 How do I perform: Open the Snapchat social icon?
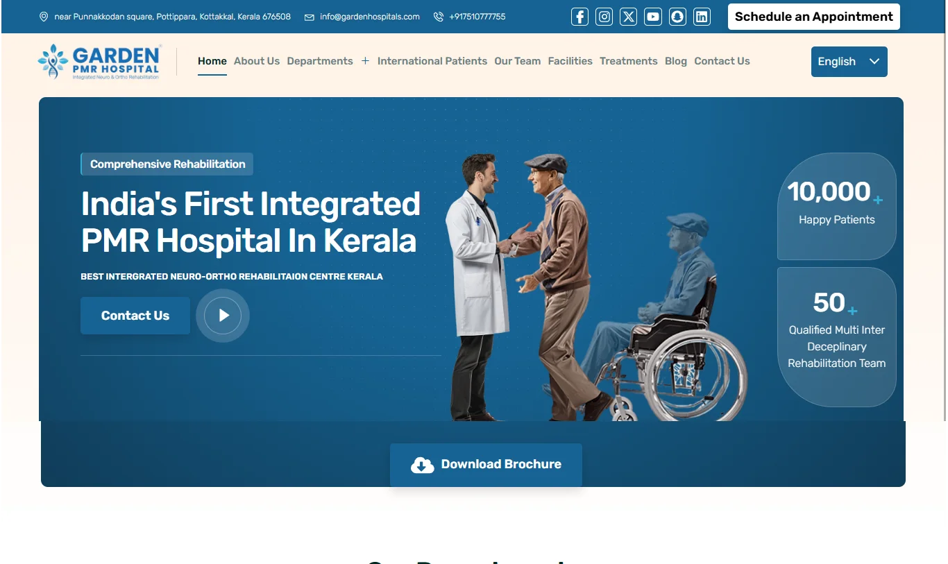677,17
